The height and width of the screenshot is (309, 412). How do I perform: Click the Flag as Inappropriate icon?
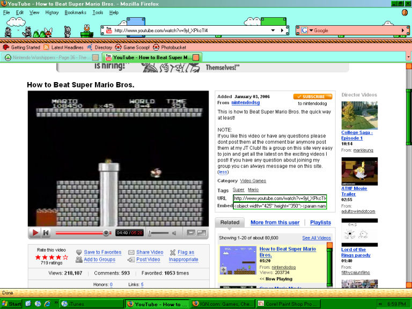(173, 253)
